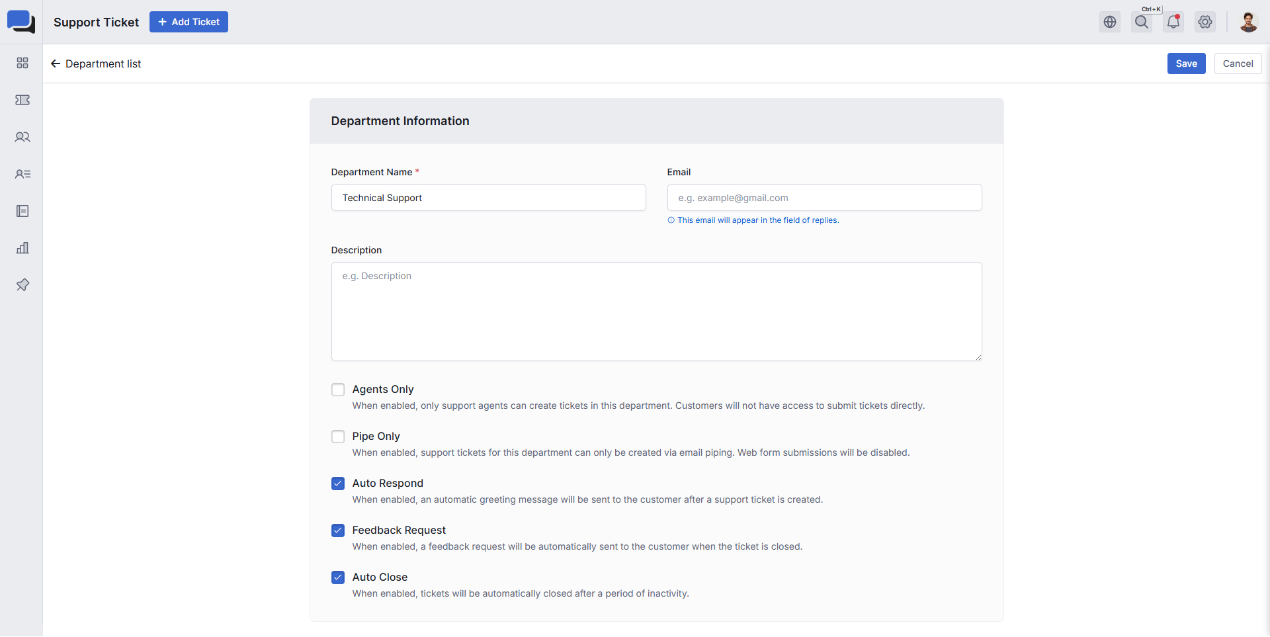The image size is (1270, 637).
Task: View notifications bell icon
Action: click(1173, 22)
